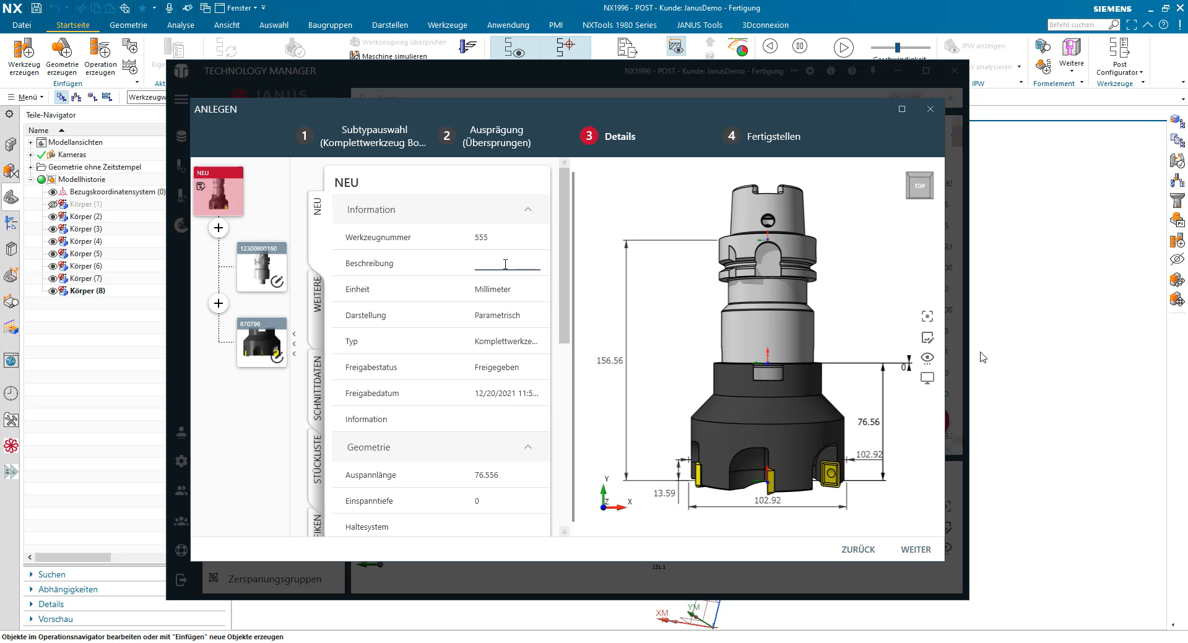
Task: Open the Post Configurator tool
Action: (1119, 56)
